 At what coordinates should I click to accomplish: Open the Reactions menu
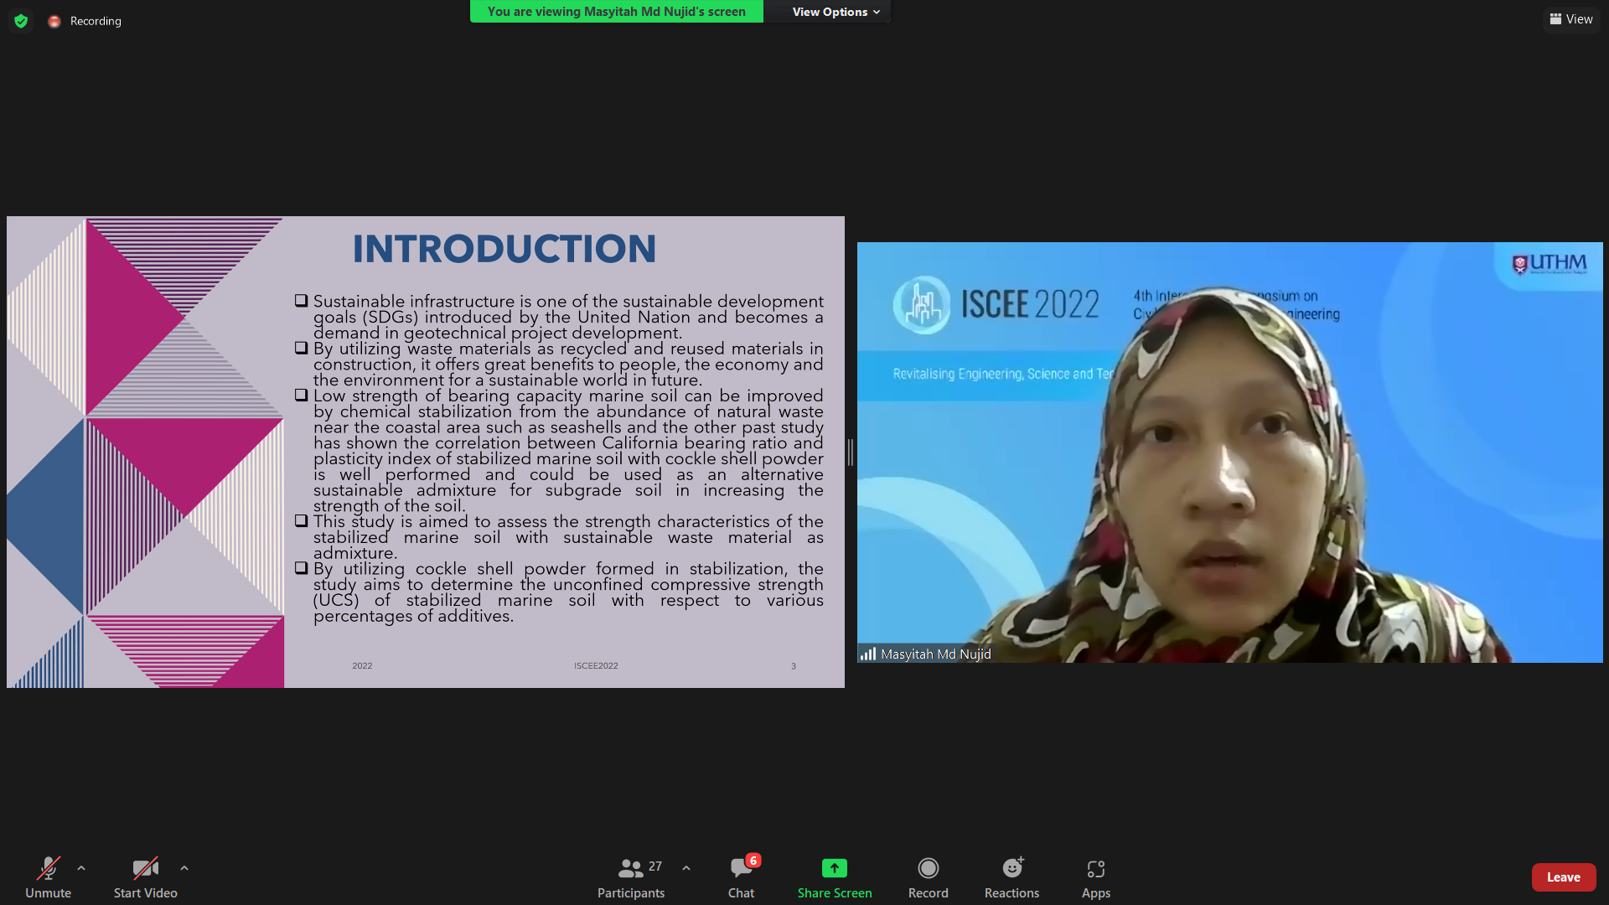click(x=1012, y=877)
